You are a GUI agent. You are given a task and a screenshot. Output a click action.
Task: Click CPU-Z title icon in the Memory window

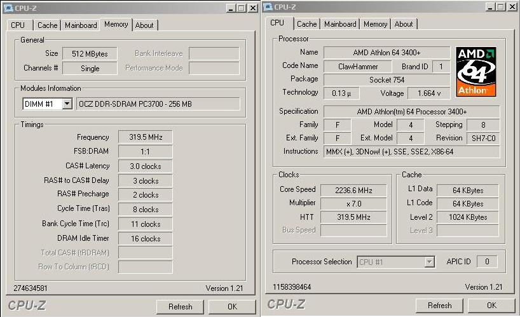pyautogui.click(x=8, y=8)
